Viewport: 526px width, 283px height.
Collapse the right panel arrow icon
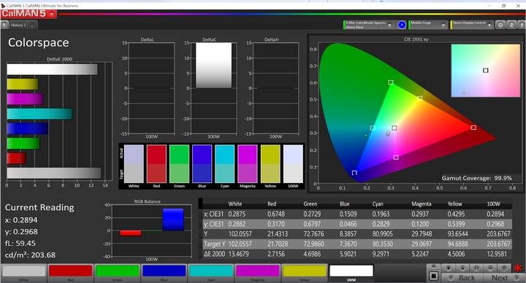tap(522, 25)
